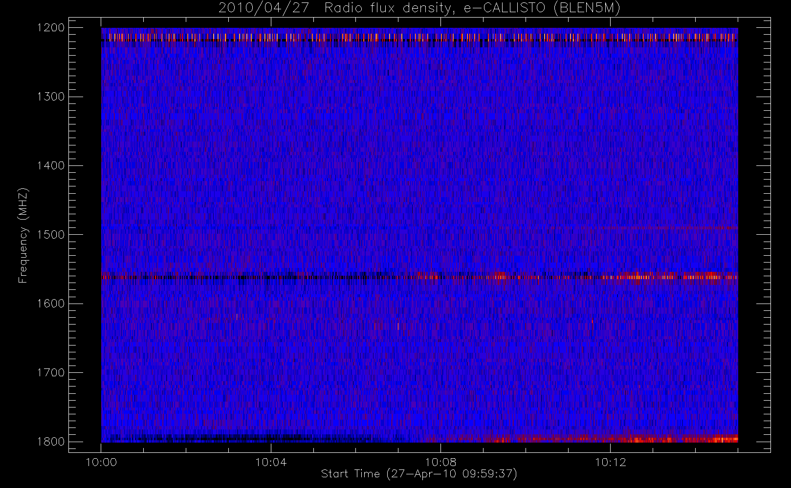The height and width of the screenshot is (488, 791).
Task: Click the 10:08 time tick label
Action: coord(440,462)
